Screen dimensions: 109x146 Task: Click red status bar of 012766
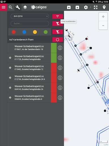[x=54, y=78]
